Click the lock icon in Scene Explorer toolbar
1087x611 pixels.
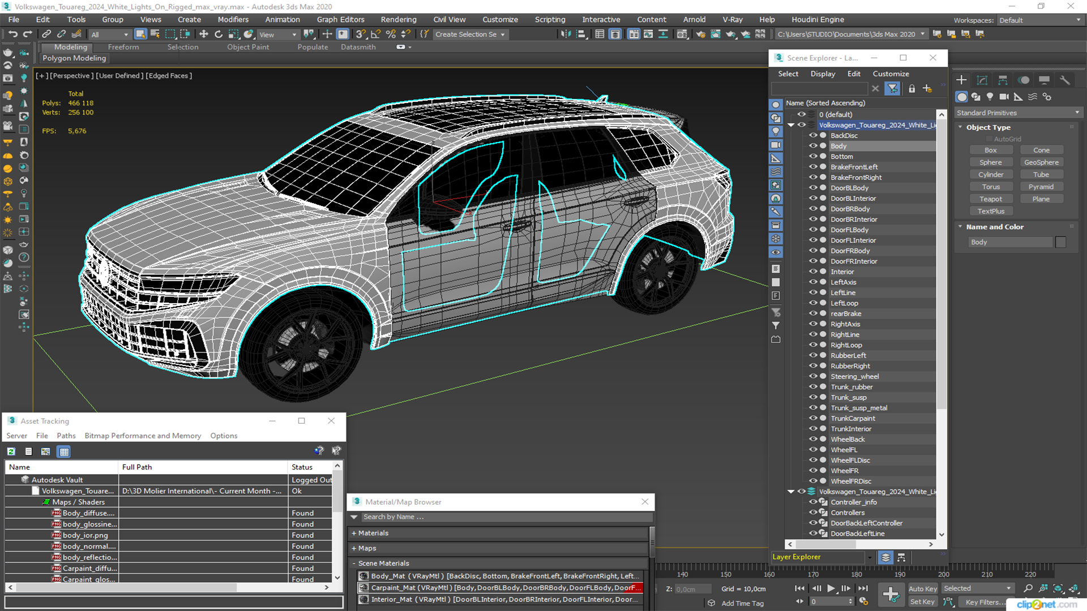911,89
